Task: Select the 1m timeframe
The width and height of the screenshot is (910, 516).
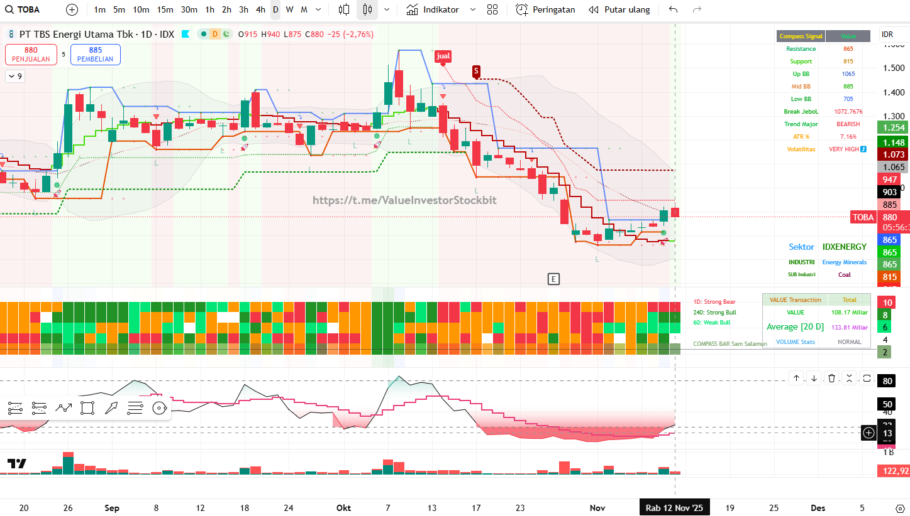Action: [x=99, y=9]
